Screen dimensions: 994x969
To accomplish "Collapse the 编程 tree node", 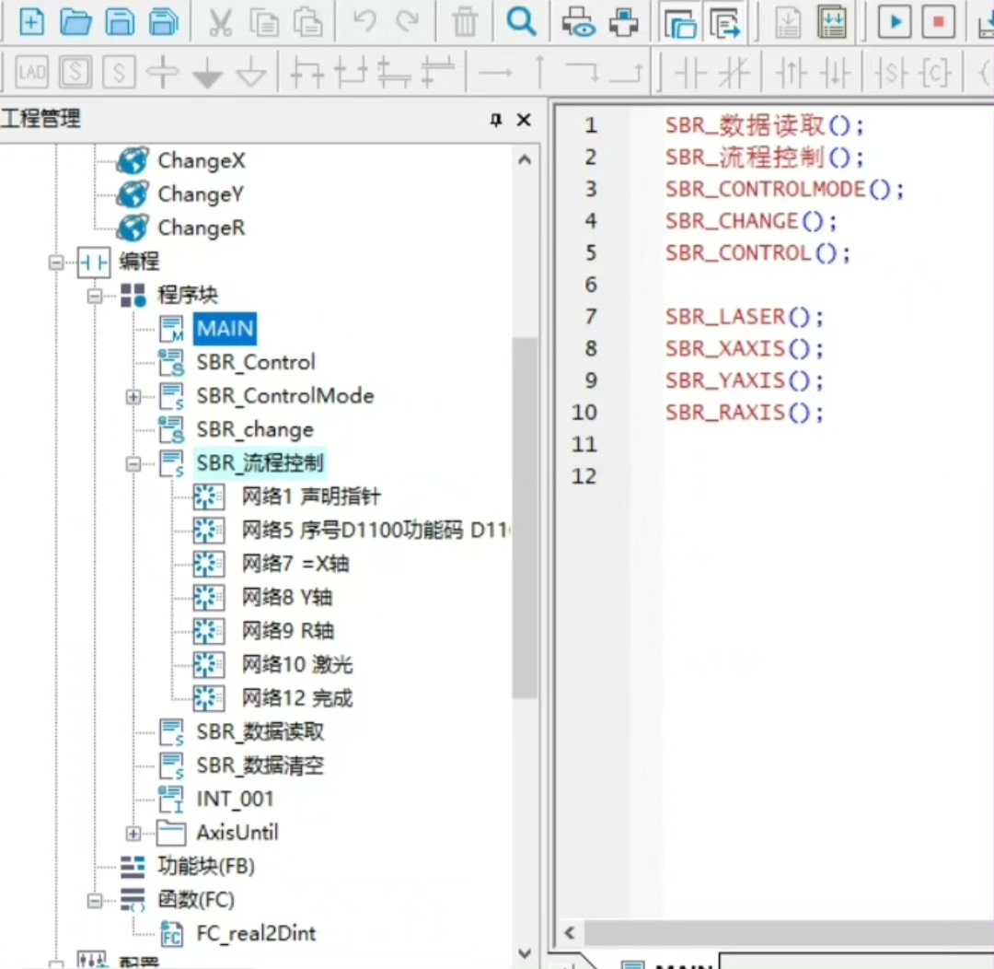I will [x=56, y=262].
